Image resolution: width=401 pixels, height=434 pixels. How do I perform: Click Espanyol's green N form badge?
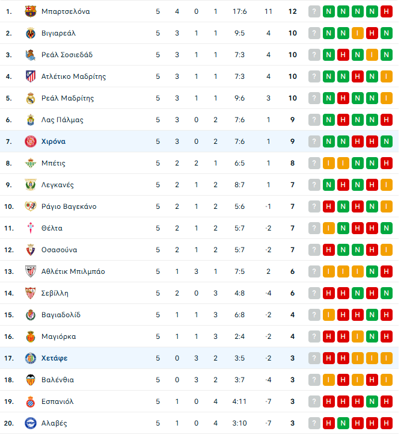pyautogui.click(x=372, y=401)
